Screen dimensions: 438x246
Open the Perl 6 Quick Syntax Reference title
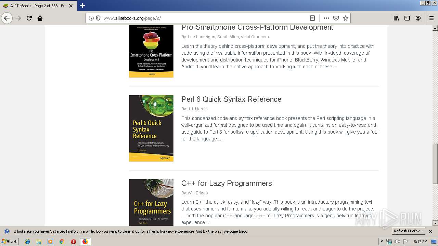click(x=231, y=99)
